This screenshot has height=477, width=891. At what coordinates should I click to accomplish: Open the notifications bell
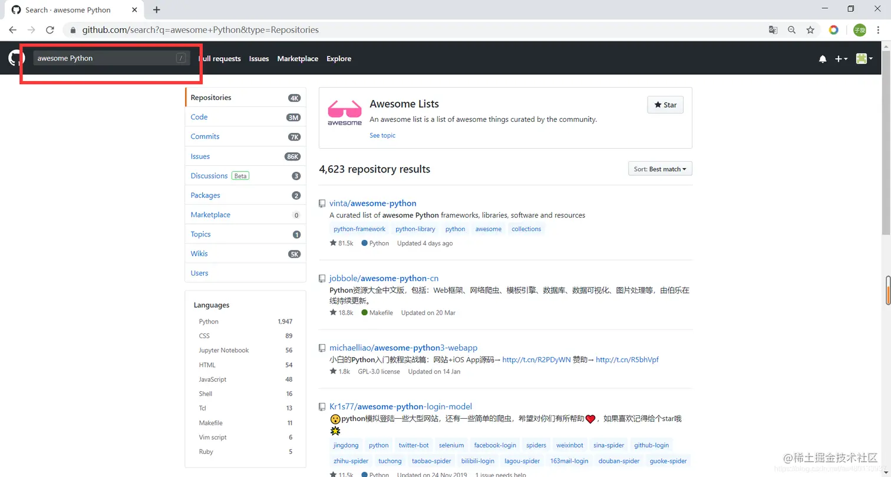coord(823,59)
